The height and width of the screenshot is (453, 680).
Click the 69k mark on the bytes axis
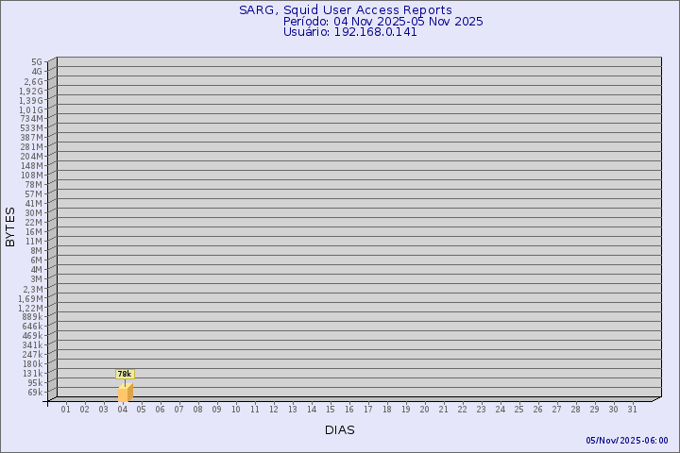point(35,393)
